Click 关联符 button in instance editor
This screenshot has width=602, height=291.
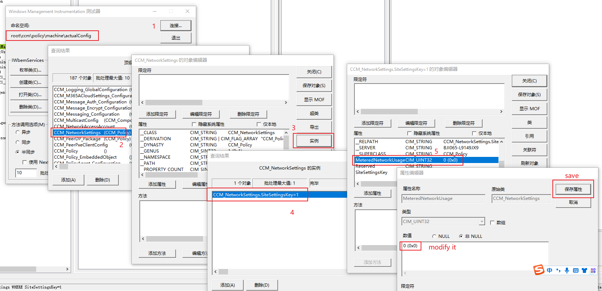point(529,150)
